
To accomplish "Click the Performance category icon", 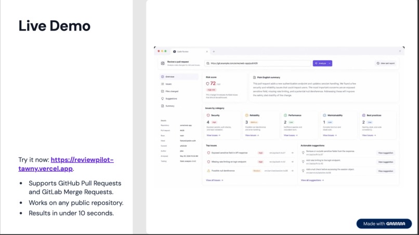I will (285, 115).
